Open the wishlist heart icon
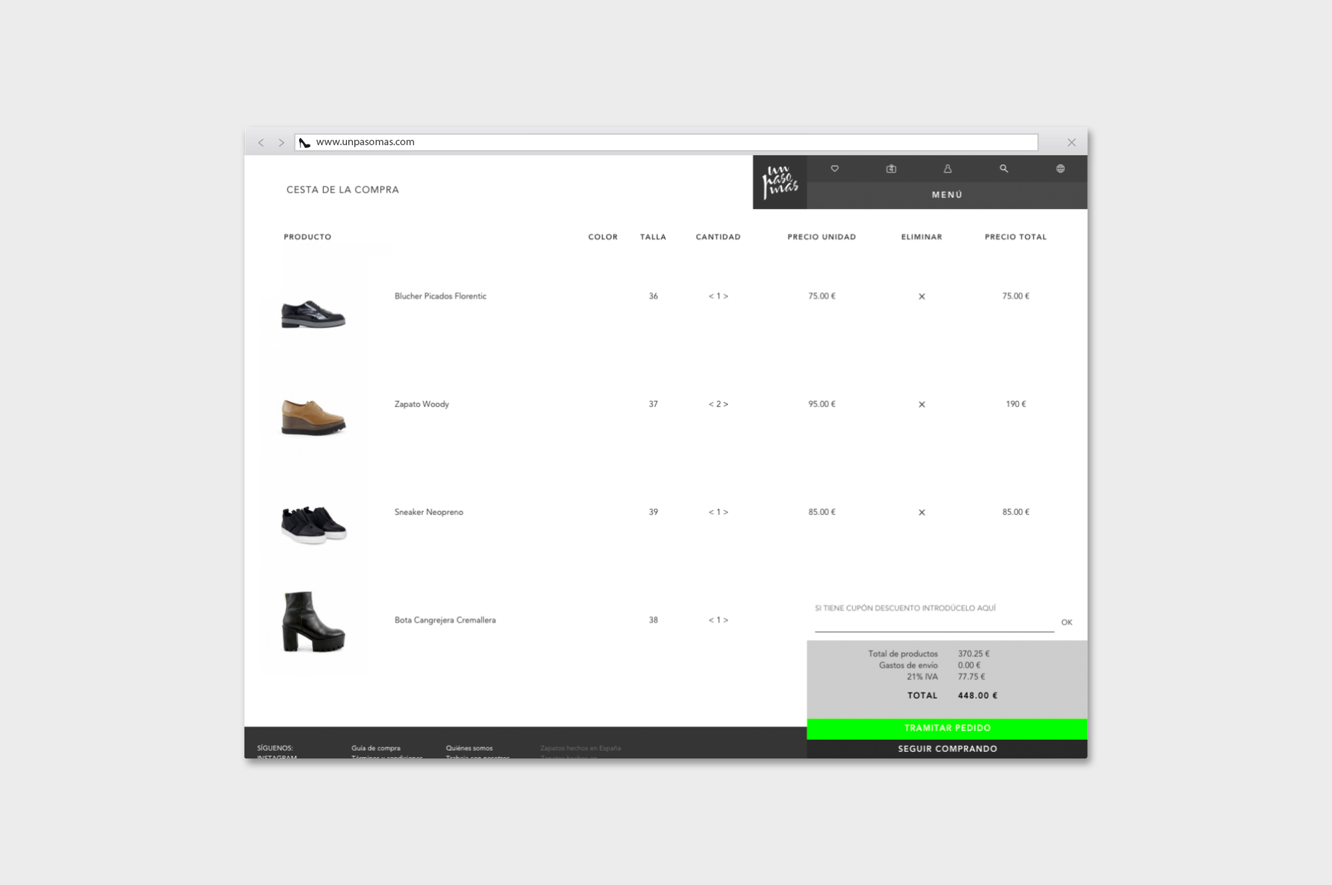The height and width of the screenshot is (885, 1332). click(x=834, y=168)
